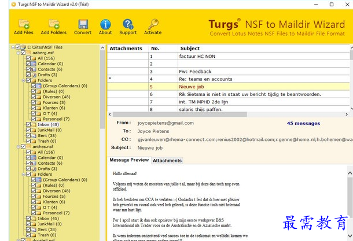Image resolution: width=353 pixels, height=241 pixels.
Task: Select message row 'factuur HC NON'
Action: 229,56
